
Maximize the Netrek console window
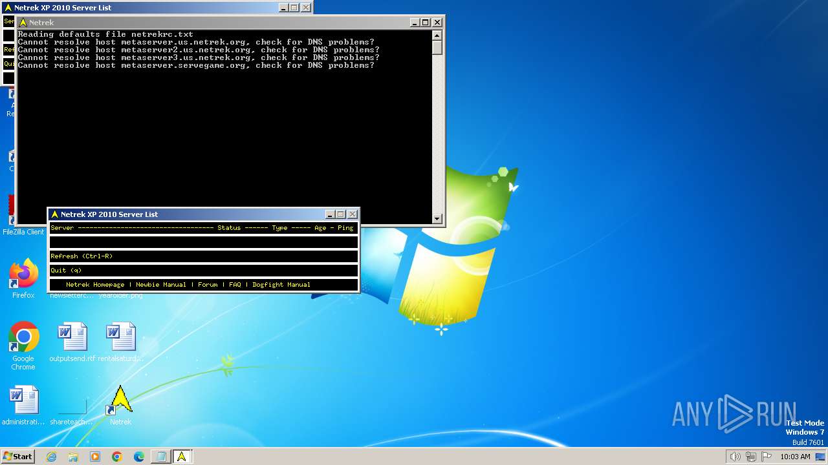(x=426, y=23)
